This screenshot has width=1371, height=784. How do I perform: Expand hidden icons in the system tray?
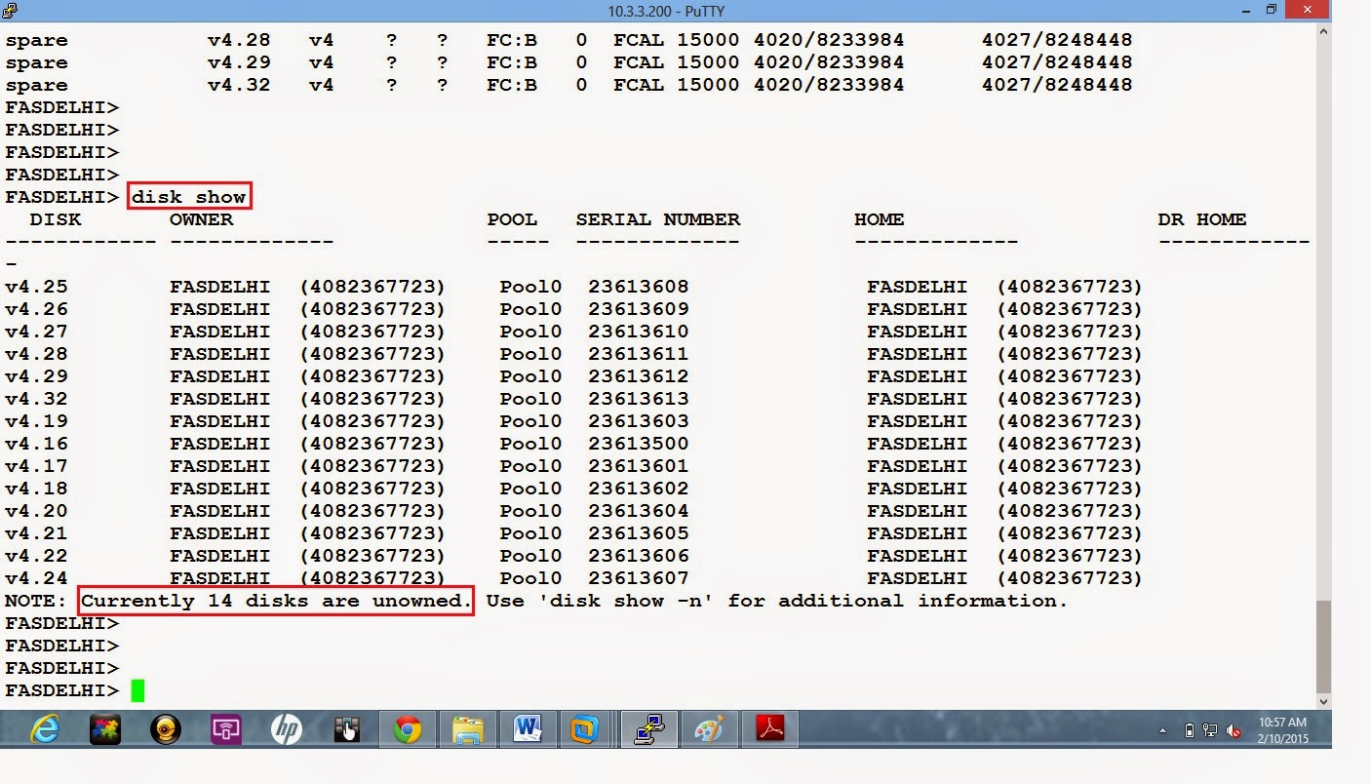(1164, 728)
